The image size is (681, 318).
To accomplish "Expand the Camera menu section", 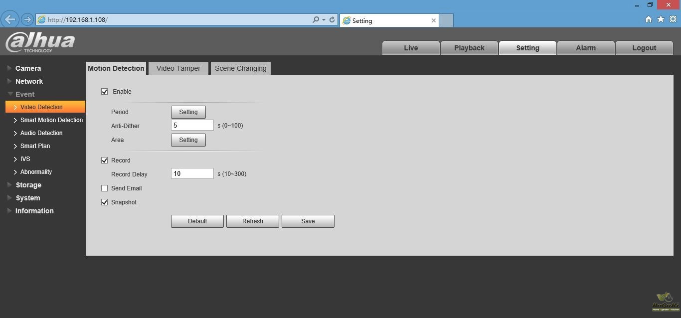I will coord(28,68).
